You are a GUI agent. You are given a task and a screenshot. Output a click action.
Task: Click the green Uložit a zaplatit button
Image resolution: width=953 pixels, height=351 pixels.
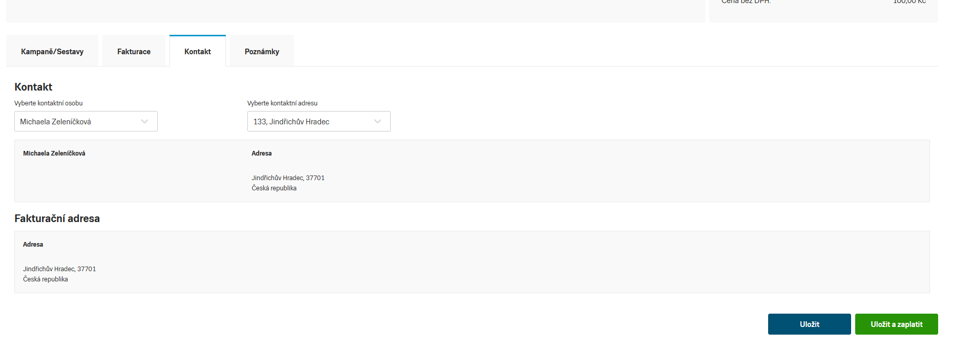(896, 324)
